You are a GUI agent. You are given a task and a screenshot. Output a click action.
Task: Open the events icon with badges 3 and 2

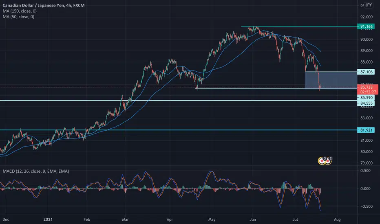tap(325, 160)
